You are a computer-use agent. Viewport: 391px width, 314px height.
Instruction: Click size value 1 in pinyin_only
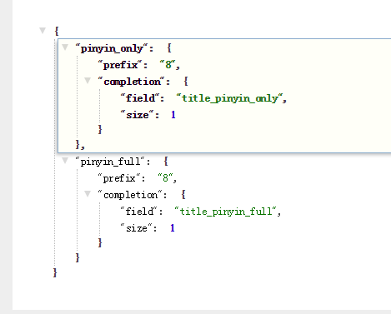point(173,115)
